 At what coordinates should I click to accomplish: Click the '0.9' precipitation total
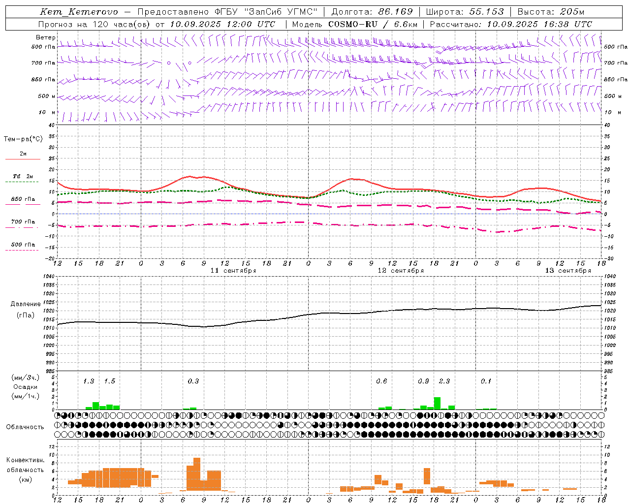[x=423, y=381]
